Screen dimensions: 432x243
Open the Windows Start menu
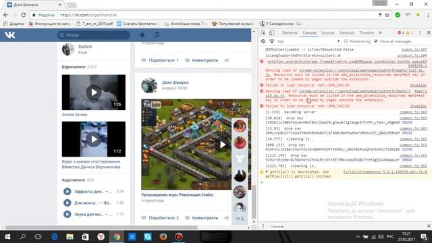click(7, 237)
